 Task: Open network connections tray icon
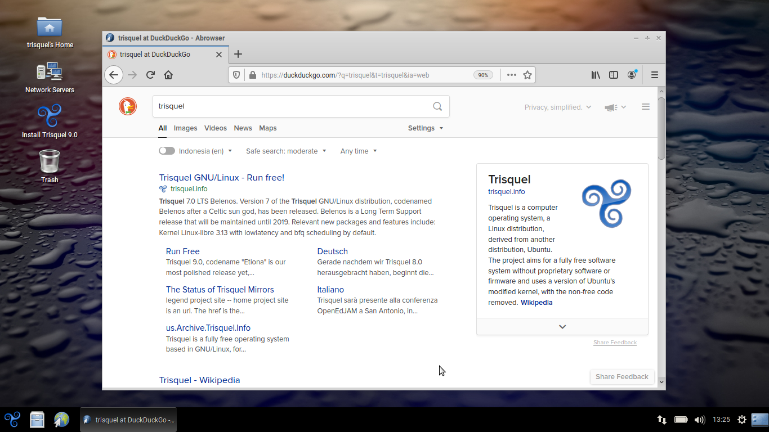click(663, 420)
